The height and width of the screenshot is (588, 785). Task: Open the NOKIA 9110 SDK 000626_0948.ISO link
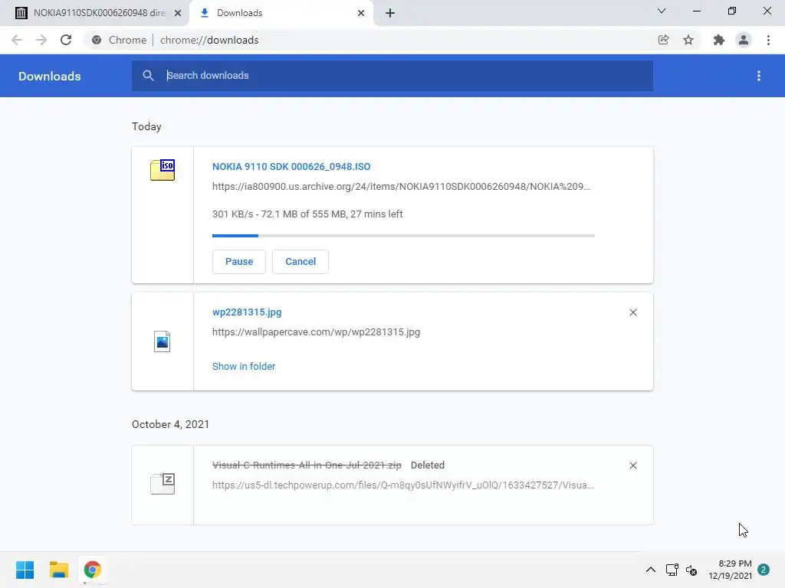pos(291,166)
